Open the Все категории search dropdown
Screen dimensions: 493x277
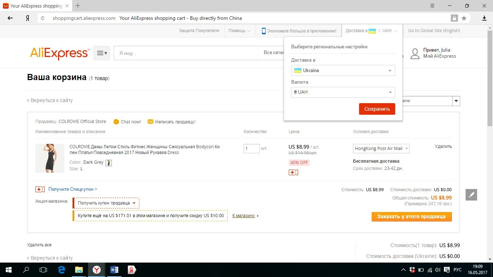(274, 53)
